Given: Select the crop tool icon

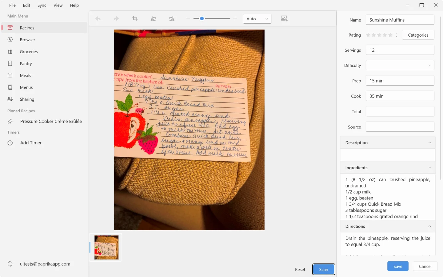Looking at the screenshot, I should point(135,19).
